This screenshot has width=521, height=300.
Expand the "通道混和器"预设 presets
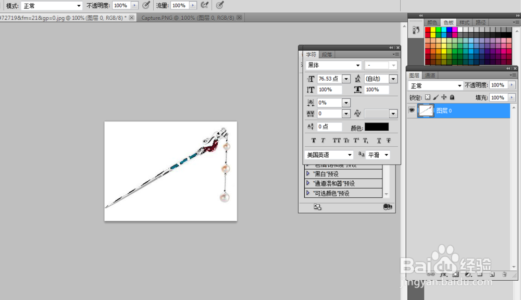coord(308,183)
